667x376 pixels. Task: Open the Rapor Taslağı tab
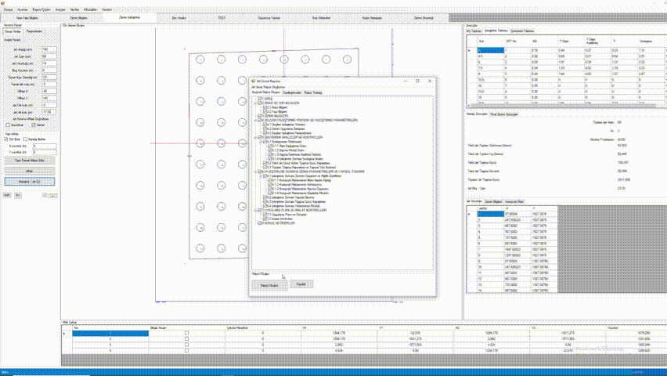coord(313,92)
